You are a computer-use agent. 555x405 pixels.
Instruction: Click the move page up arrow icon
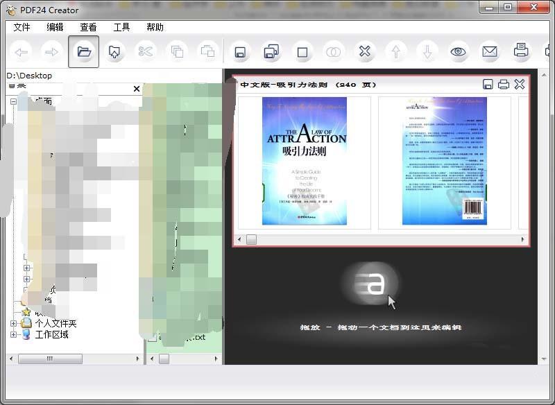tap(395, 51)
